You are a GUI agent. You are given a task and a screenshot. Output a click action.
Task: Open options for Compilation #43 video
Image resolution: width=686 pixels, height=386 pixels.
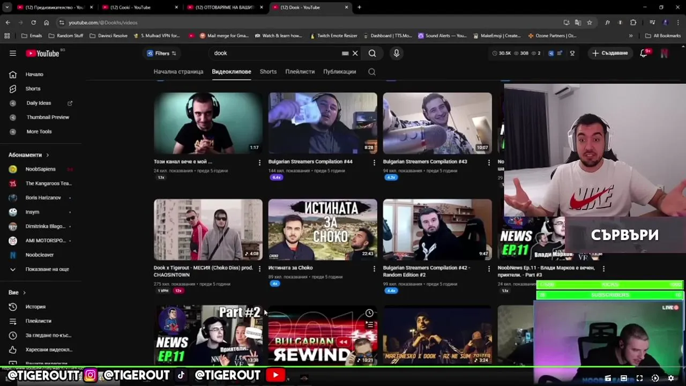point(489,162)
